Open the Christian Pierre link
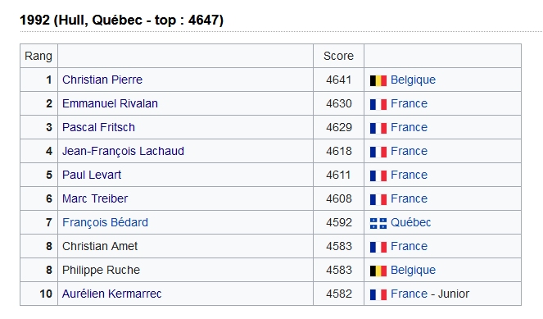Viewport: 543px width, 319px height. 102,80
